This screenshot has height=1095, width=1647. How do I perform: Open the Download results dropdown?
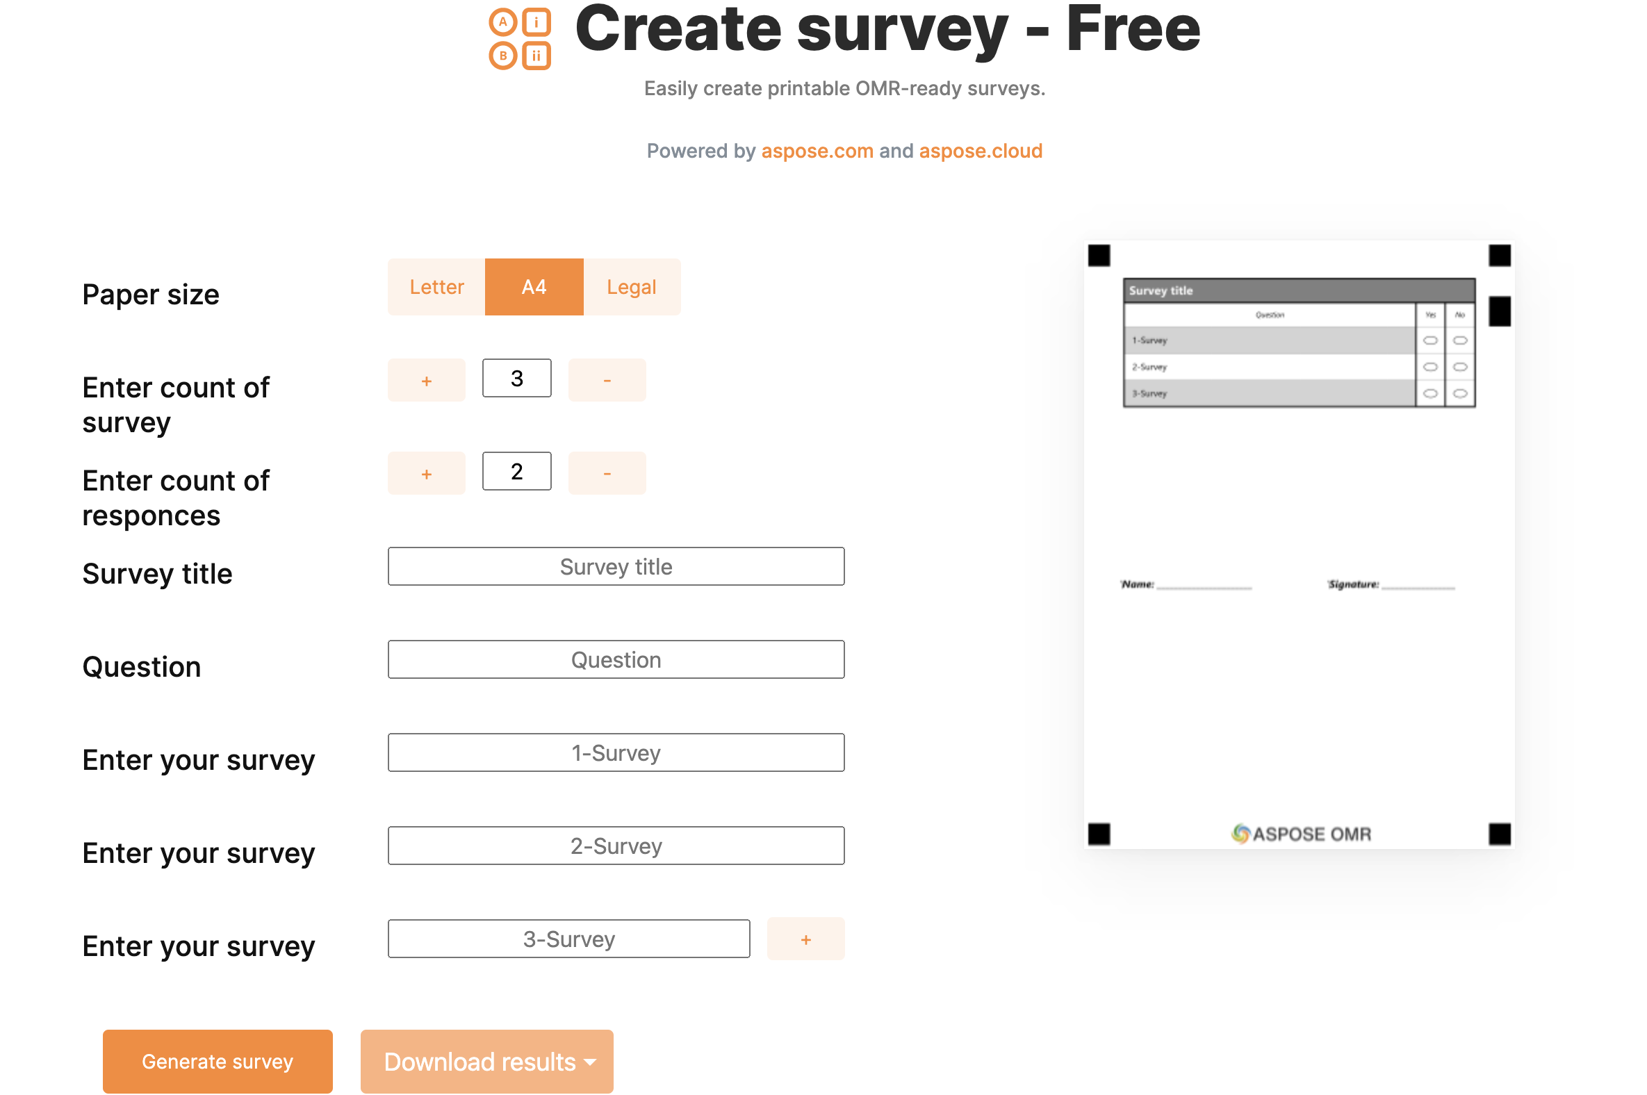pyautogui.click(x=487, y=1062)
